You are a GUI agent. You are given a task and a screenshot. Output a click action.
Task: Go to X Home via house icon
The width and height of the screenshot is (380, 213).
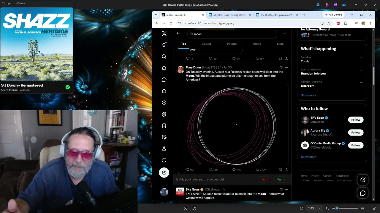pos(164,45)
